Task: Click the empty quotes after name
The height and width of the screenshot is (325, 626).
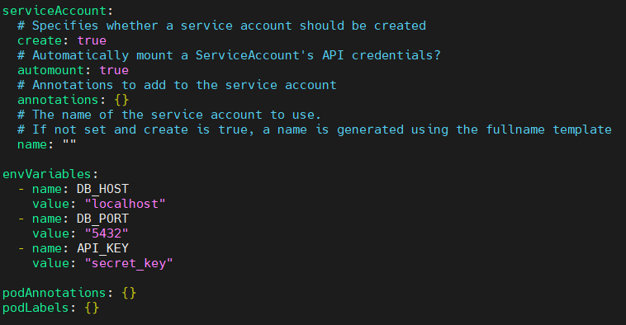Action: tap(69, 144)
